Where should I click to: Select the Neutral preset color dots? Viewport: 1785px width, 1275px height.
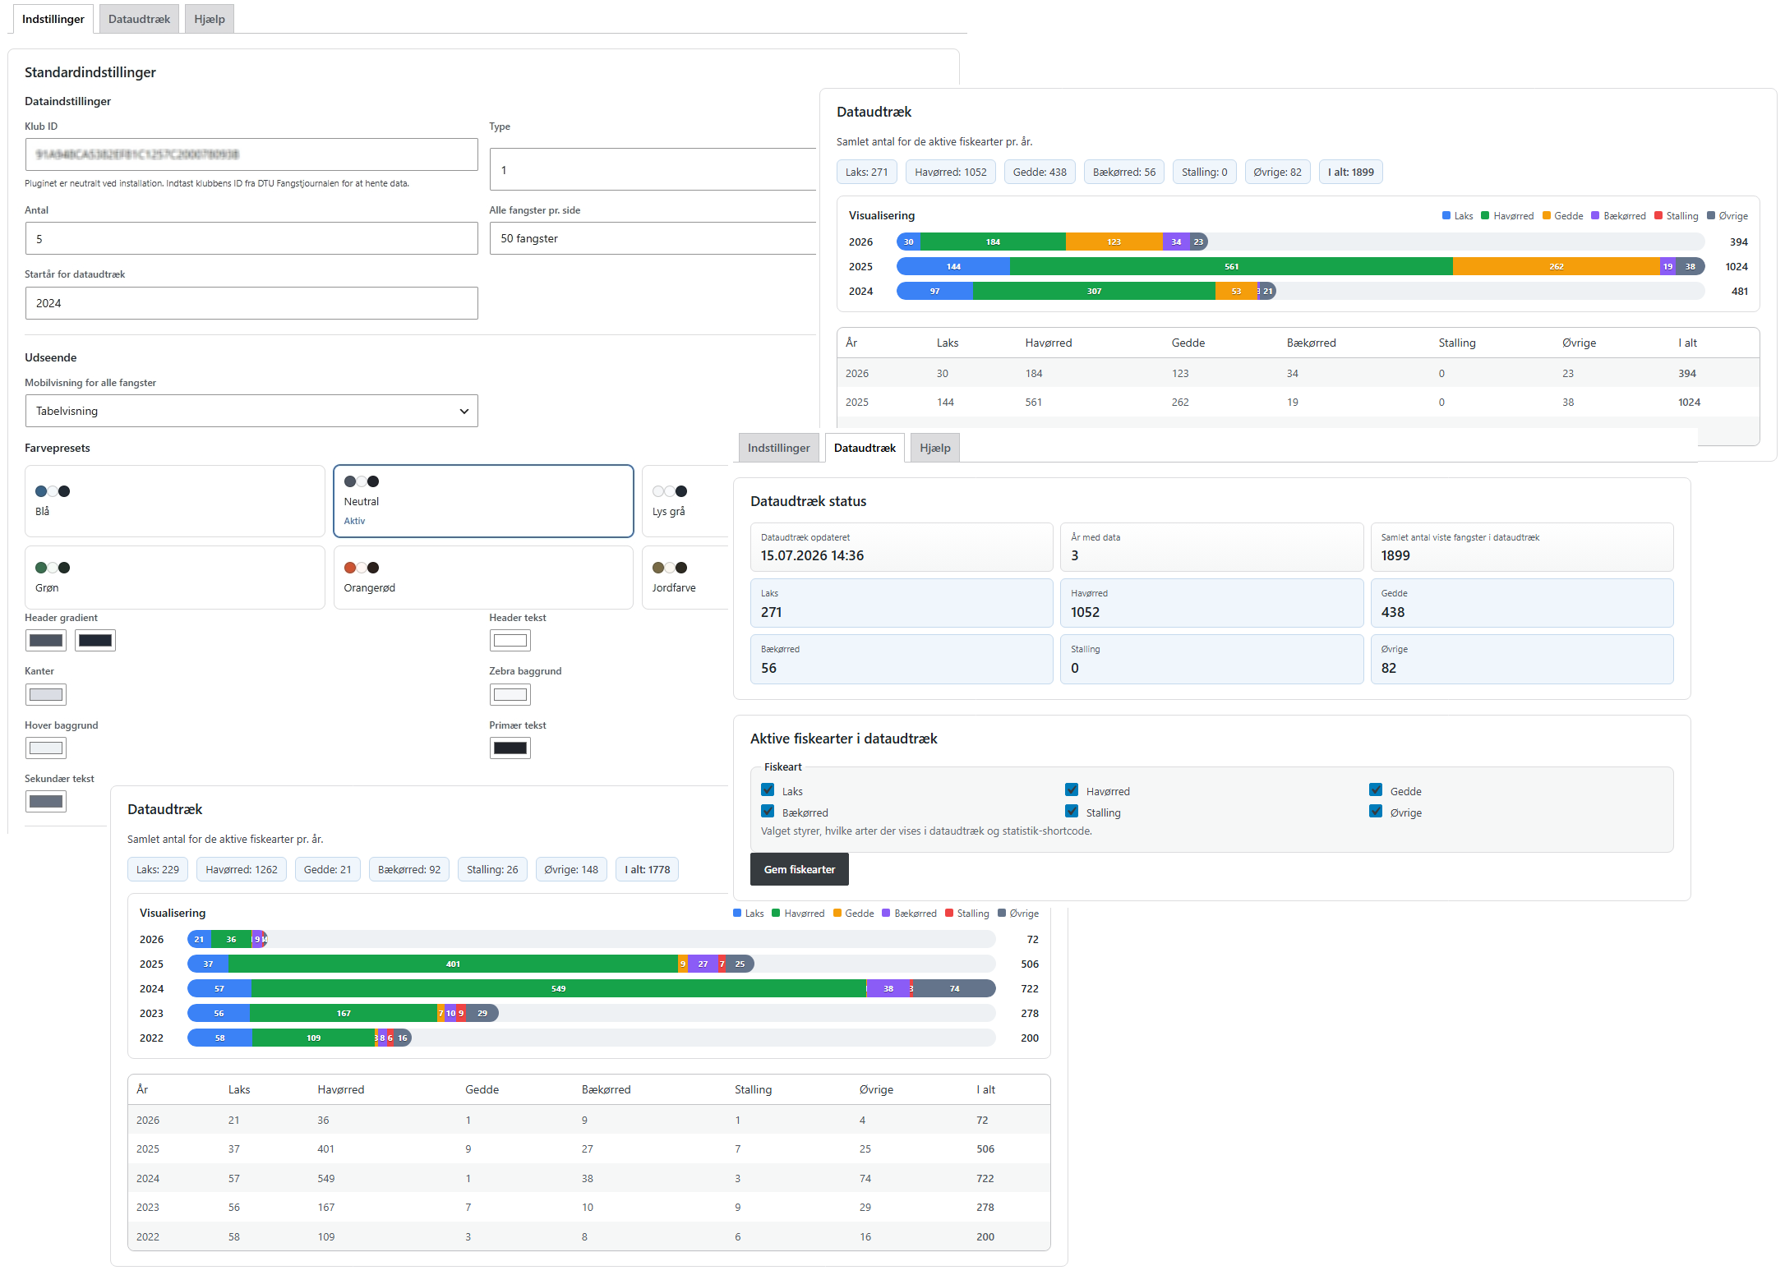click(362, 481)
